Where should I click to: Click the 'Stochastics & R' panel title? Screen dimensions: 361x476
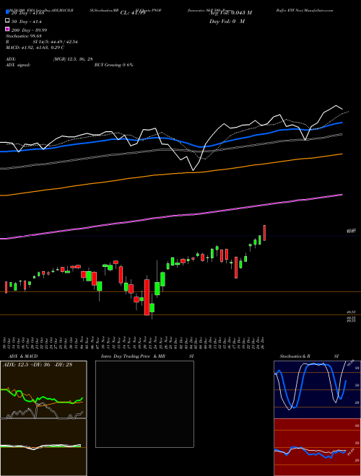(x=295, y=356)
